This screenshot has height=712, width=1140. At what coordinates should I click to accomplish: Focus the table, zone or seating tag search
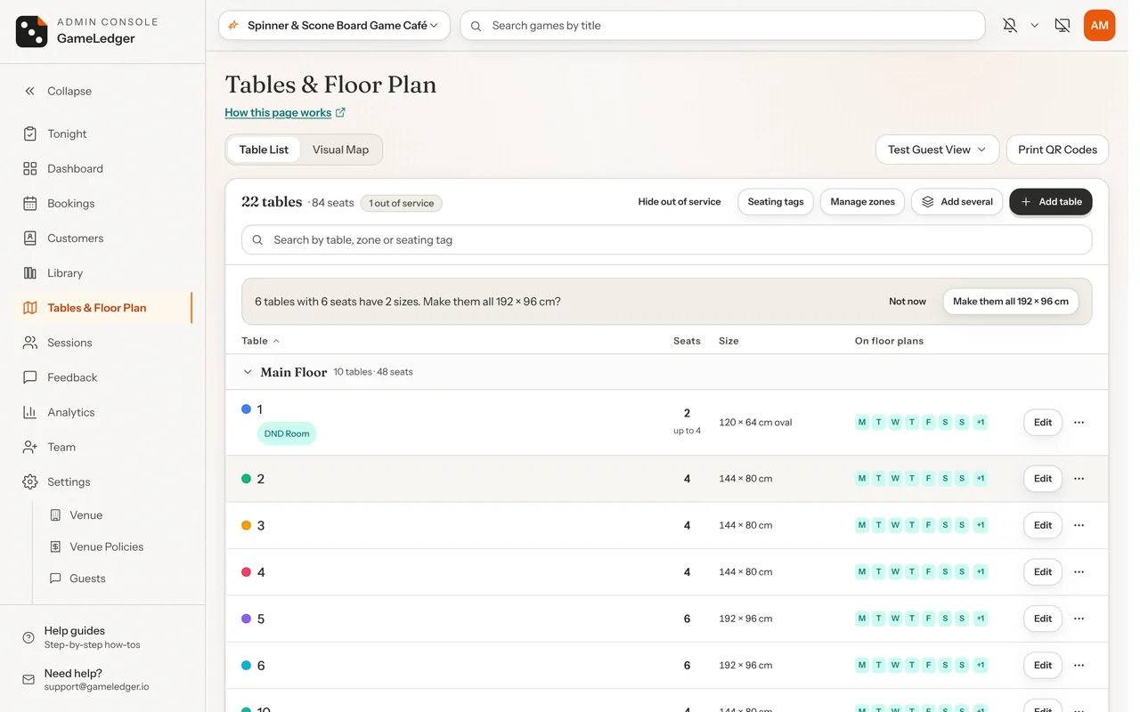click(x=667, y=240)
